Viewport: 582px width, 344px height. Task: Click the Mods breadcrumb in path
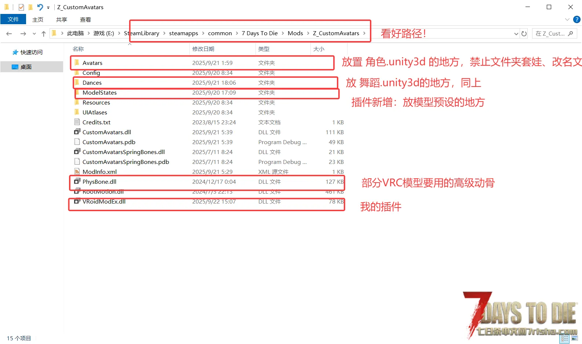(295, 33)
